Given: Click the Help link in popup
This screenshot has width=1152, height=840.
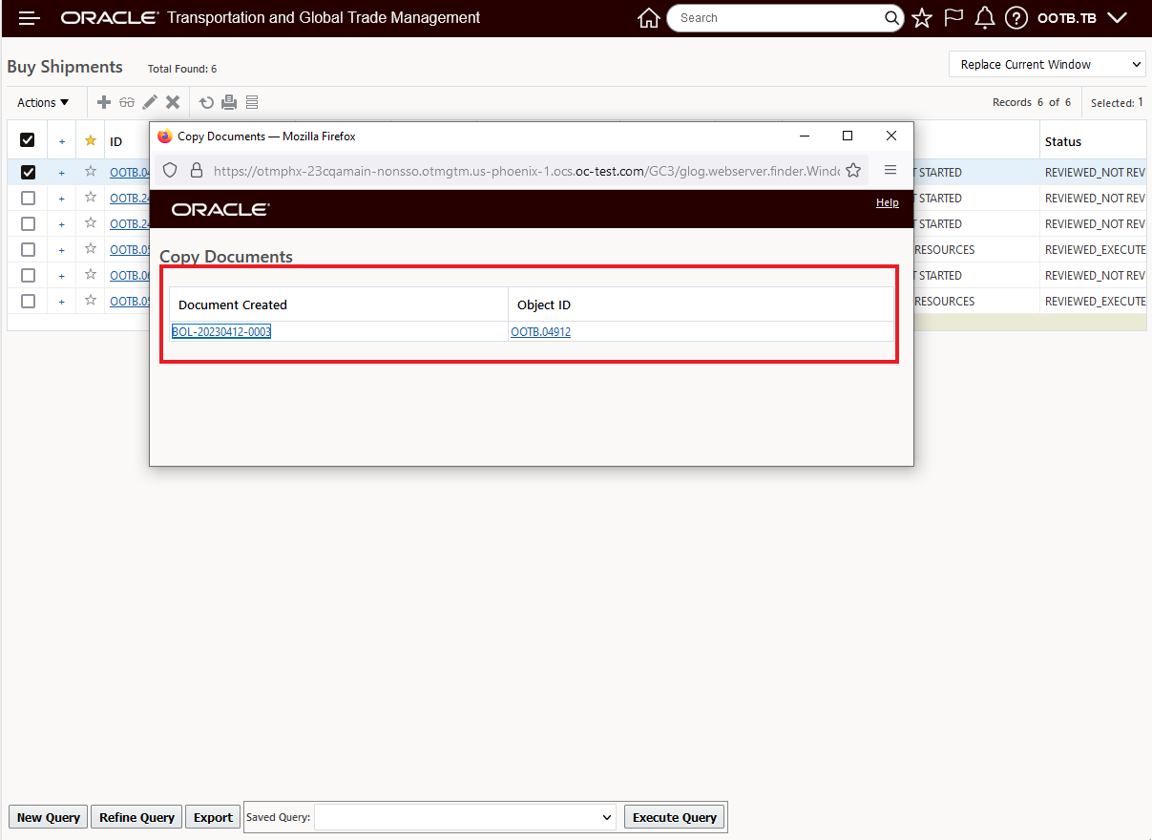Looking at the screenshot, I should pyautogui.click(x=887, y=202).
